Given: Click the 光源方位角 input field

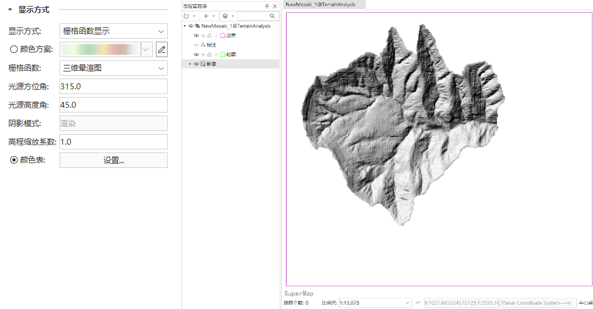Looking at the screenshot, I should tap(114, 86).
